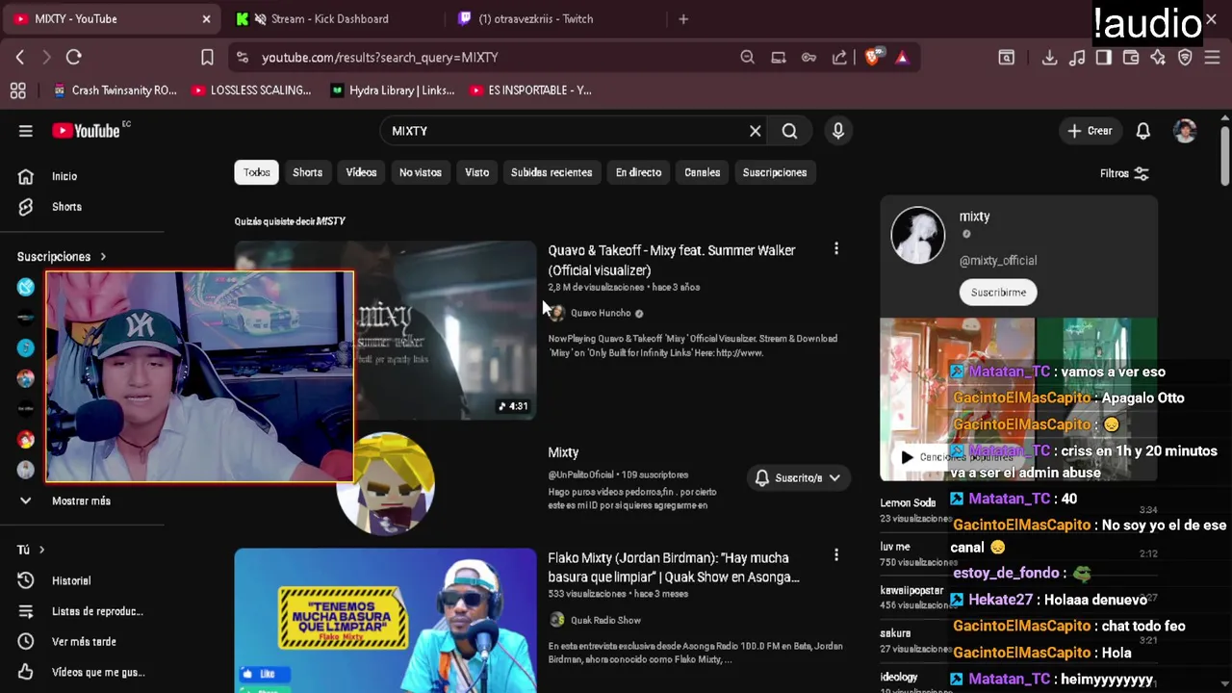Select the Shorts filter chip
This screenshot has width=1232, height=693.
pyautogui.click(x=308, y=172)
